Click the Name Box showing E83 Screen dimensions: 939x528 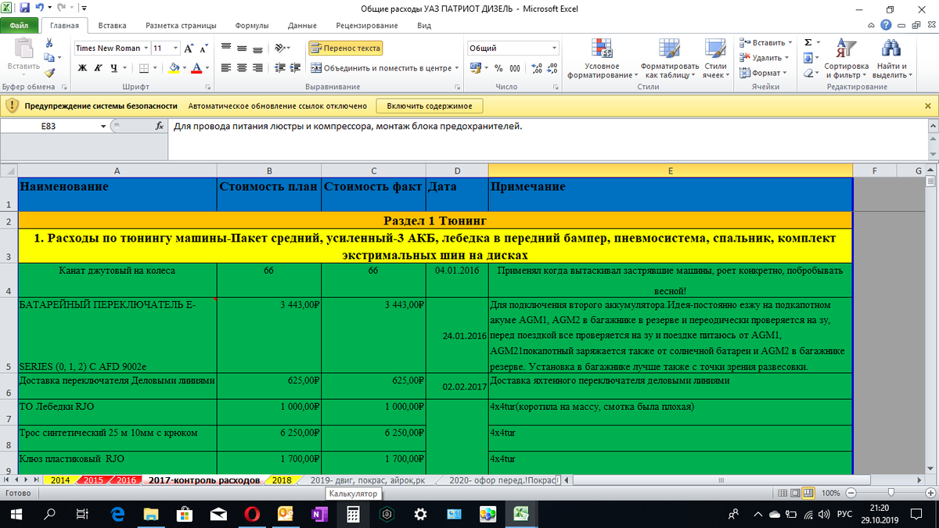coord(49,126)
